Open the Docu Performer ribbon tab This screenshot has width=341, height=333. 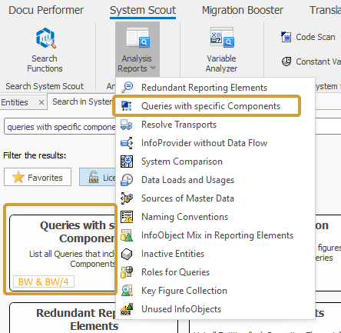point(46,10)
